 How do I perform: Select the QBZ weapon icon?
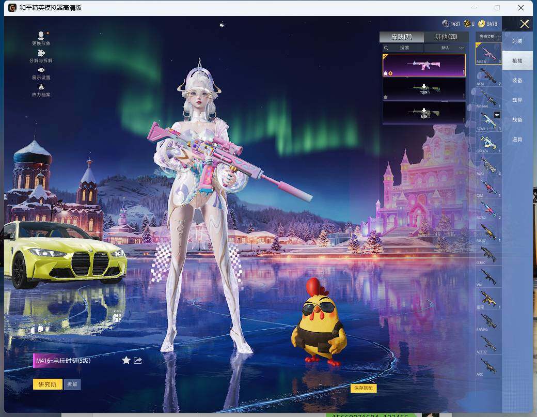[488, 188]
